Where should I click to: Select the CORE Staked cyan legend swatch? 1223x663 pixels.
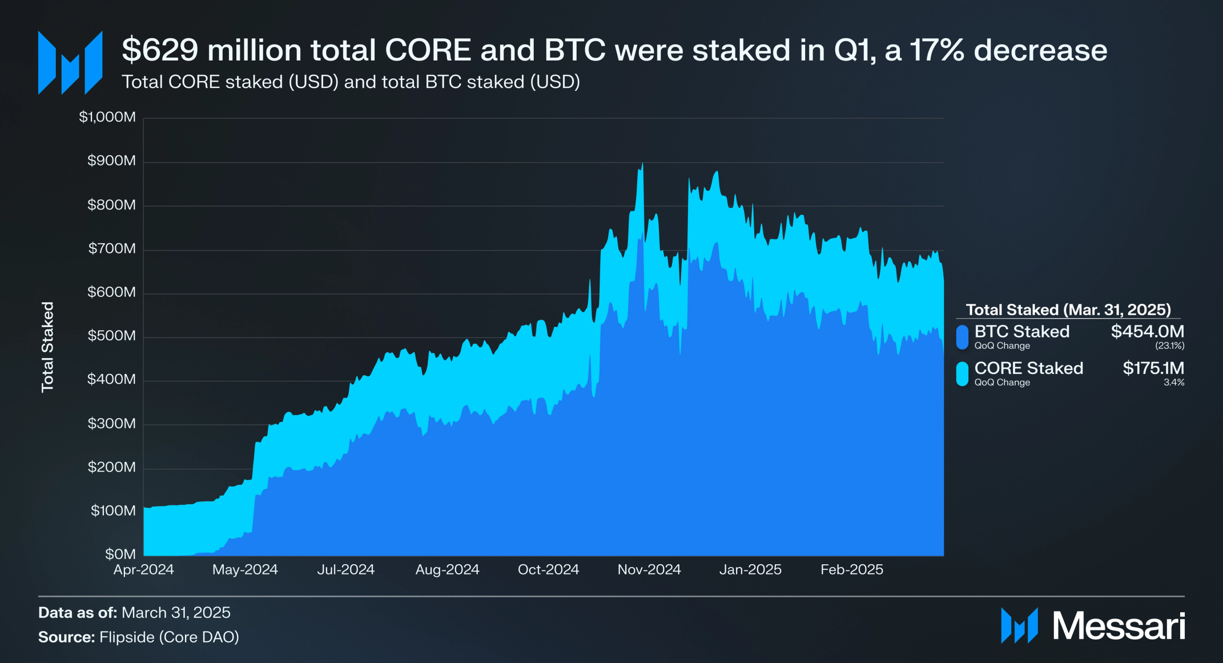click(963, 374)
